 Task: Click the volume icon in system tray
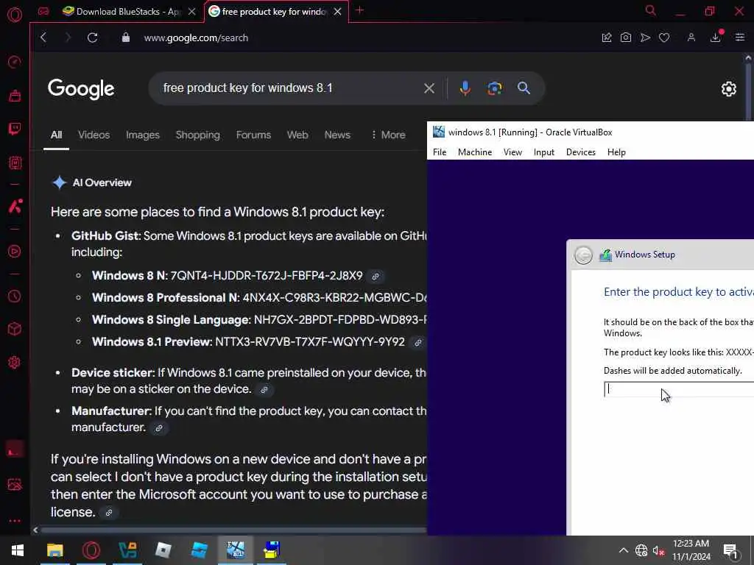pos(658,550)
